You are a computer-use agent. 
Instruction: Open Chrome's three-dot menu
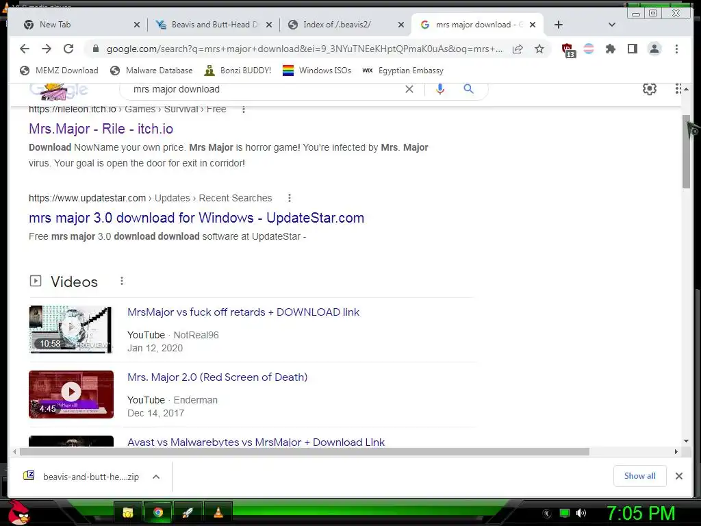coord(676,49)
